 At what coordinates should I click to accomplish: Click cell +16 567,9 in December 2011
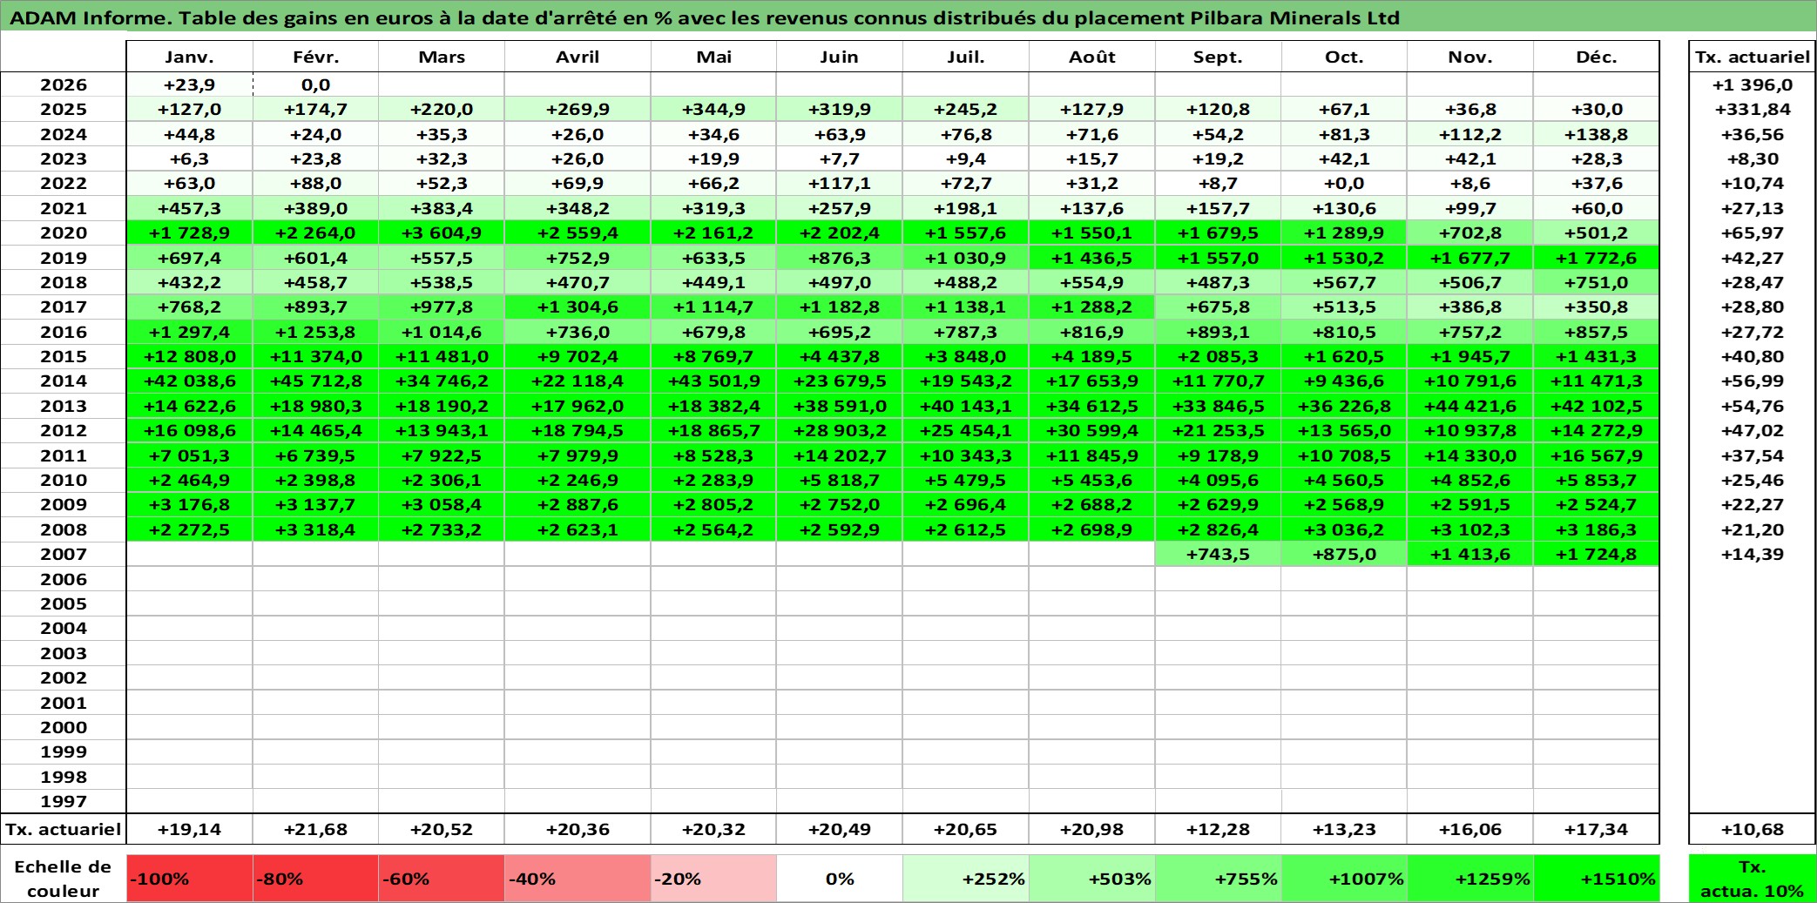click(x=1596, y=455)
